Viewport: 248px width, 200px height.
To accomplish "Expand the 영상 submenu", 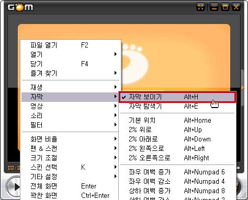I will (x=70, y=106).
